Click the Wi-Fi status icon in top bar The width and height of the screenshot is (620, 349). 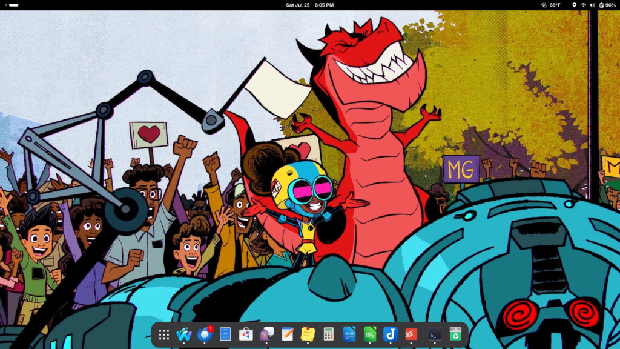pos(583,5)
